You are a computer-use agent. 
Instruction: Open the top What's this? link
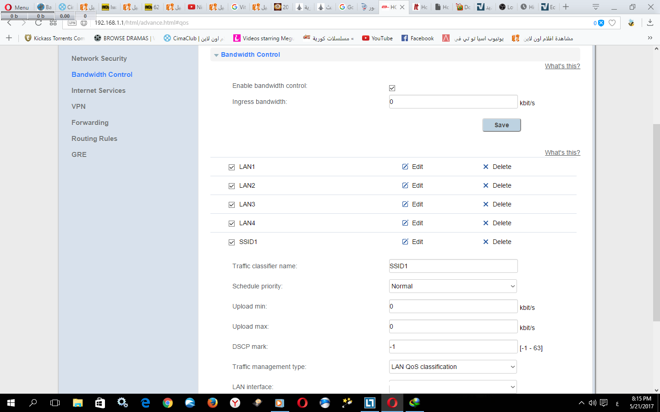562,66
